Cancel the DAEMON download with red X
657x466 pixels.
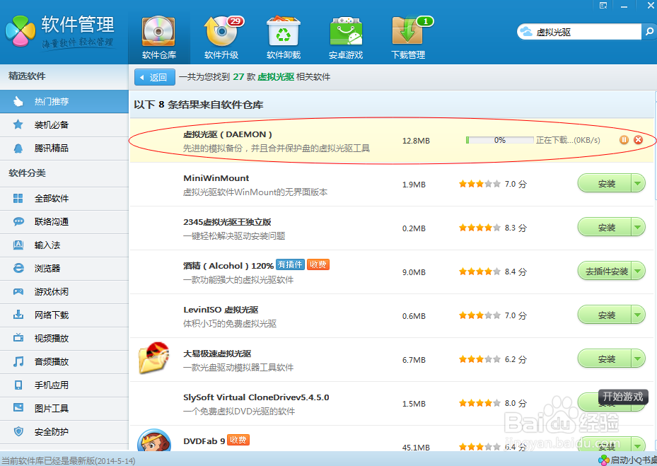[638, 140]
